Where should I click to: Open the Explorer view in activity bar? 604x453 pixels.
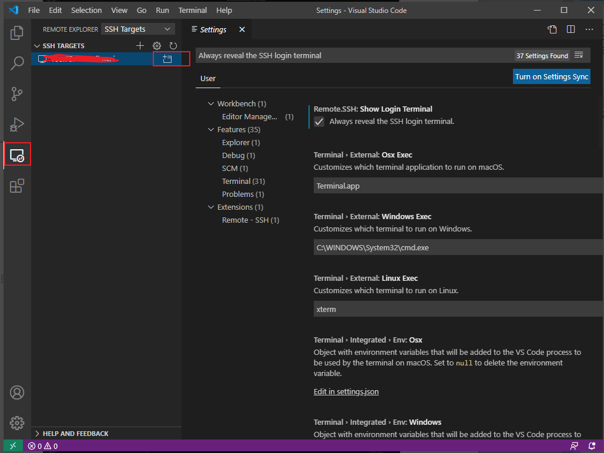17,33
